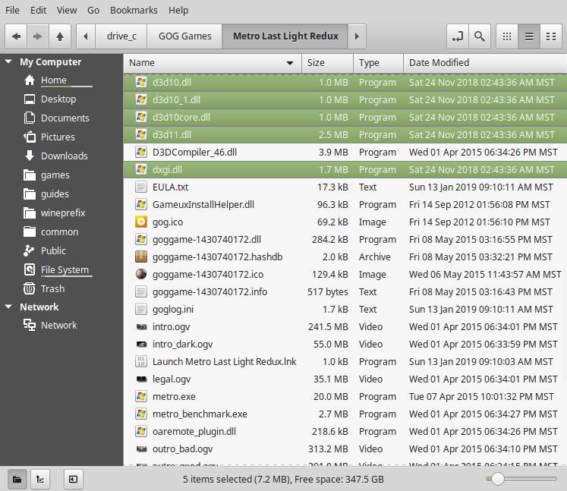Select the dxgi.dll file name

click(x=167, y=169)
